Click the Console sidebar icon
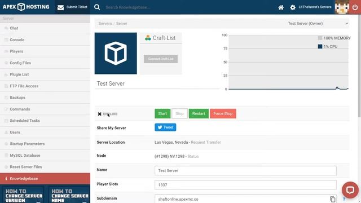Image resolution: width=361 pixels, height=203 pixels. [x=6, y=40]
